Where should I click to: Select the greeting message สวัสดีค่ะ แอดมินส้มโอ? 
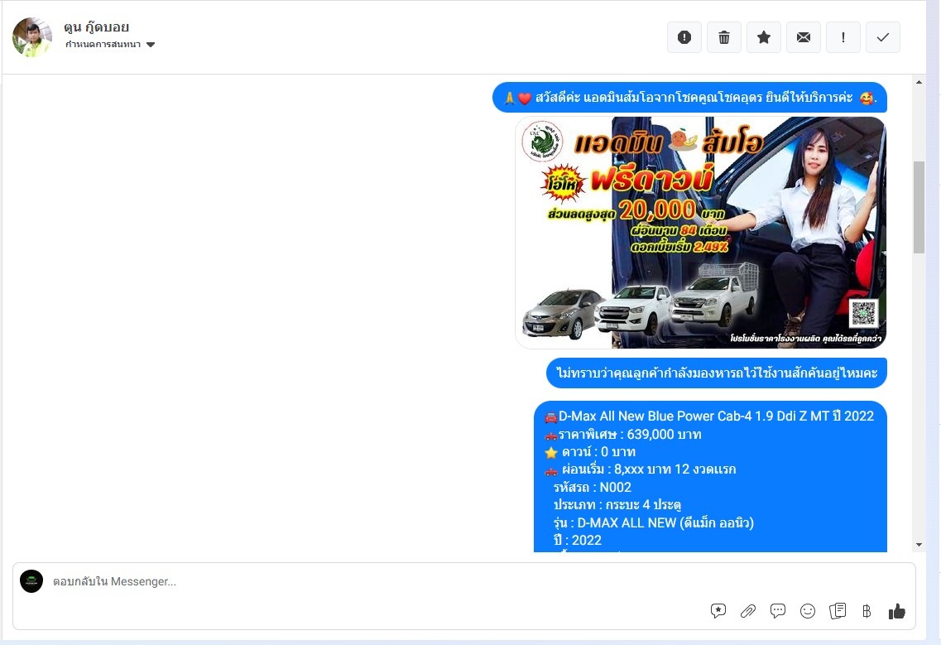point(689,98)
